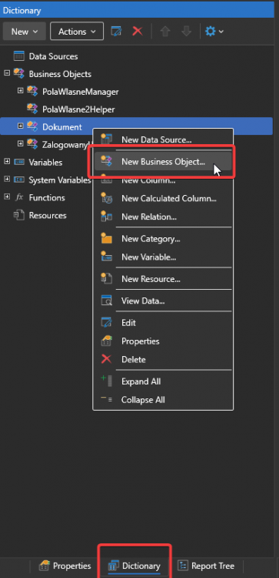Click the move down arrow icon
This screenshot has width=279, height=578.
[x=186, y=32]
